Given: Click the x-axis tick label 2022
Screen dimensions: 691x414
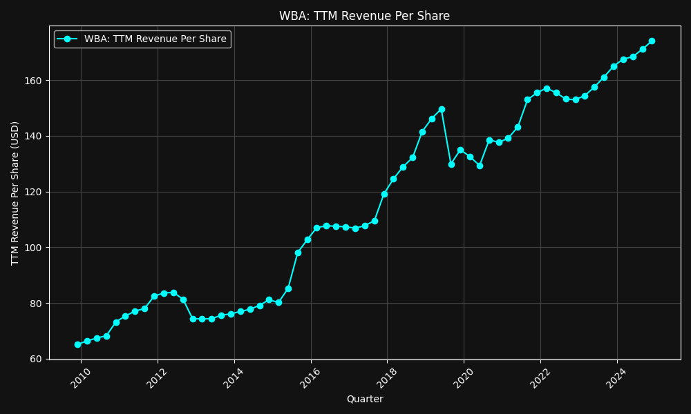Looking at the screenshot, I should click(x=540, y=378).
